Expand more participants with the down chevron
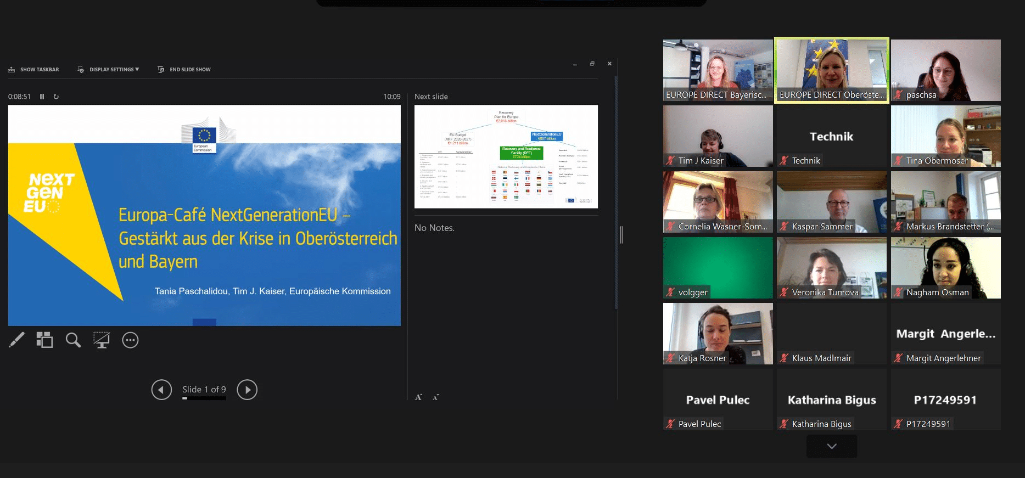1025x478 pixels. pos(832,446)
